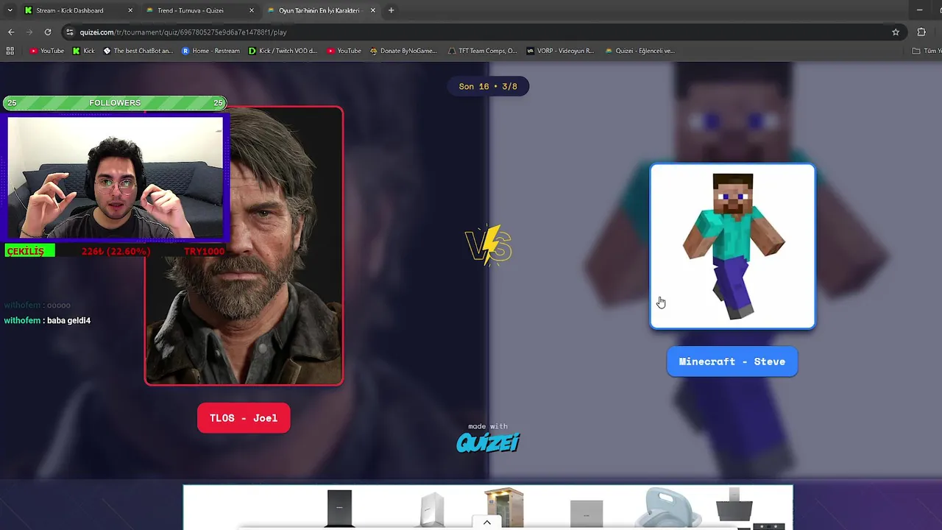
Task: Open Quizei - Eğlenceli bookmark
Action: [x=640, y=51]
